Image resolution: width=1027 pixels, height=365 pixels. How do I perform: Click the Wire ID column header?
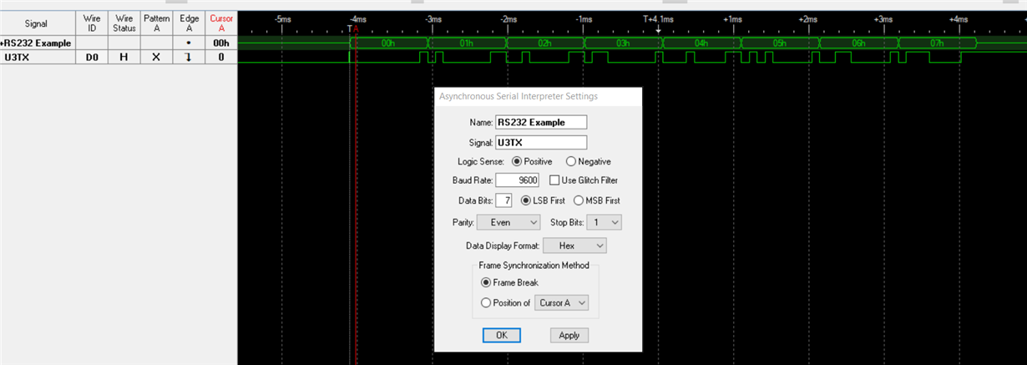pos(92,23)
